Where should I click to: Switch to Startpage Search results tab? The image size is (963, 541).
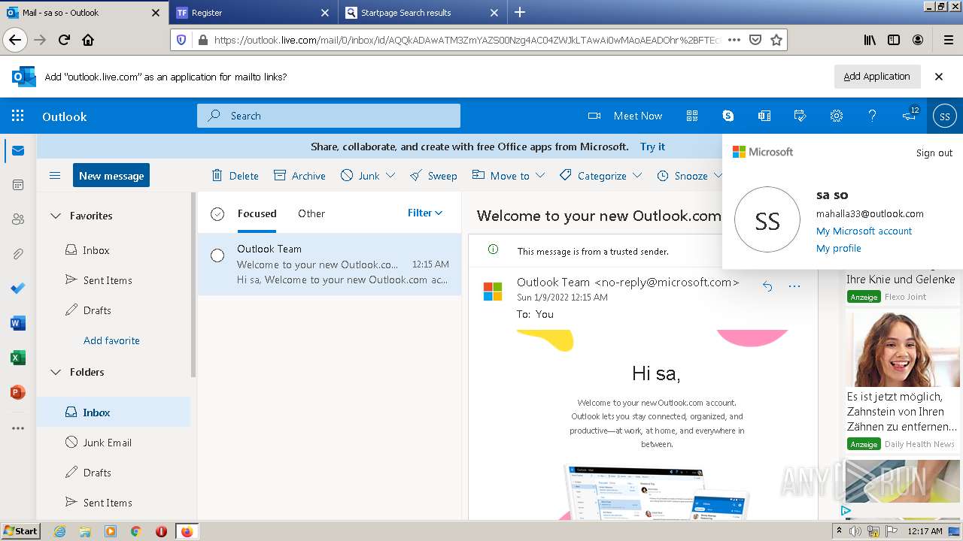tap(421, 13)
